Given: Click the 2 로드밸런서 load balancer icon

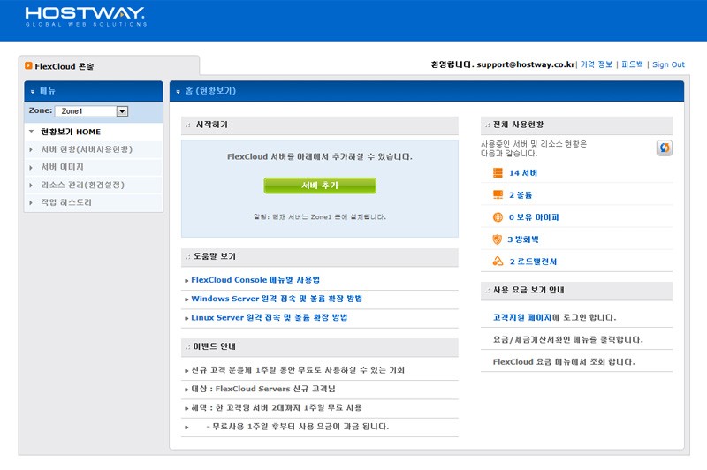Looking at the screenshot, I should coord(498,261).
